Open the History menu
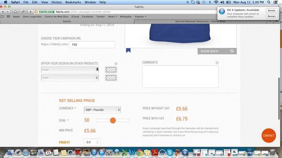The image size is (282, 158). (x=56, y=2)
